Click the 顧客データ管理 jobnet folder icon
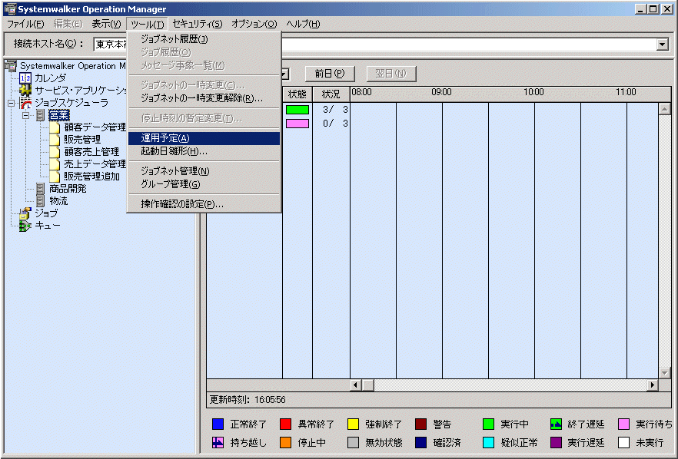Screen dimensions: 678x459 tap(55, 127)
